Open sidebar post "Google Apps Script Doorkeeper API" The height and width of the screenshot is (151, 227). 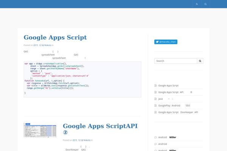tap(178, 112)
